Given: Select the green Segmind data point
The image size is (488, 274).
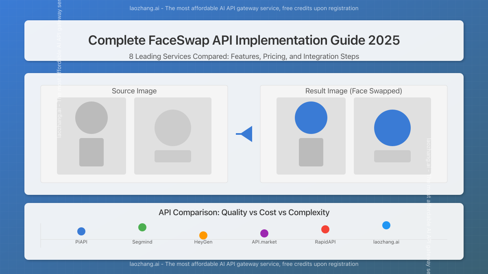Looking at the screenshot, I should pos(142,227).
